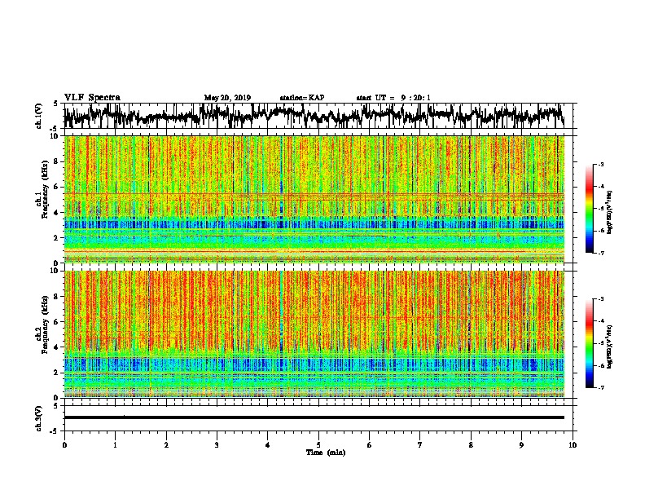Click the ch.2 colorbar log(PSD) unit label
The image size is (645, 499).
click(609, 347)
